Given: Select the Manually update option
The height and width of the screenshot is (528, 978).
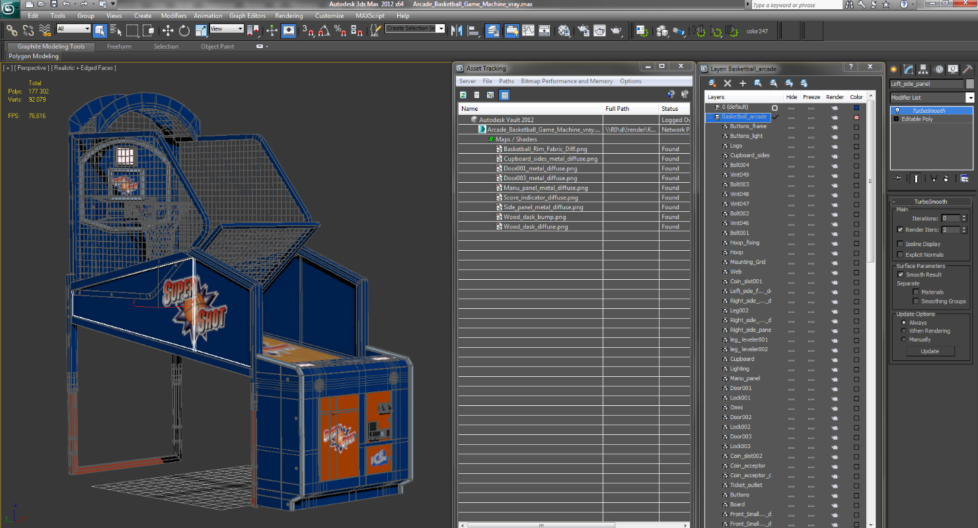Looking at the screenshot, I should (904, 339).
